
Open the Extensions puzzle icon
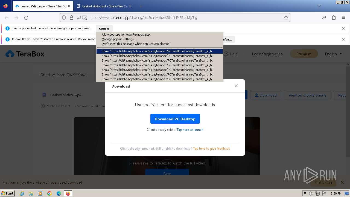pyautogui.click(x=334, y=18)
